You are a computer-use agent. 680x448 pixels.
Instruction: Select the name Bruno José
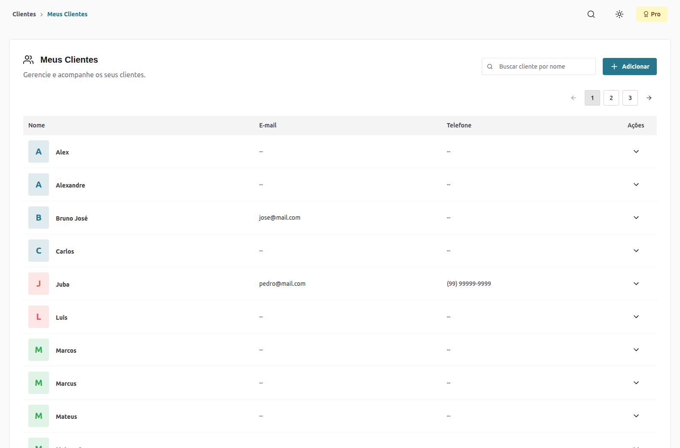[x=72, y=218]
